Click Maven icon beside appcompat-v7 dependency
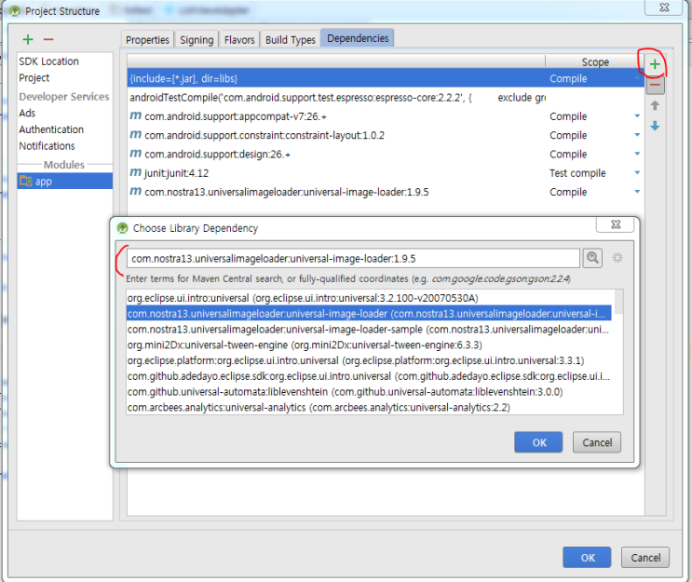The height and width of the screenshot is (582, 692). coord(135,115)
